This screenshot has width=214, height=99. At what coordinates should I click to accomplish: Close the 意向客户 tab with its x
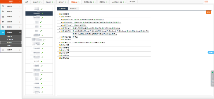[67, 2]
